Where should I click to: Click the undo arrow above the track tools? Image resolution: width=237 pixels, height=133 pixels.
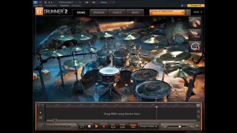tap(39, 105)
